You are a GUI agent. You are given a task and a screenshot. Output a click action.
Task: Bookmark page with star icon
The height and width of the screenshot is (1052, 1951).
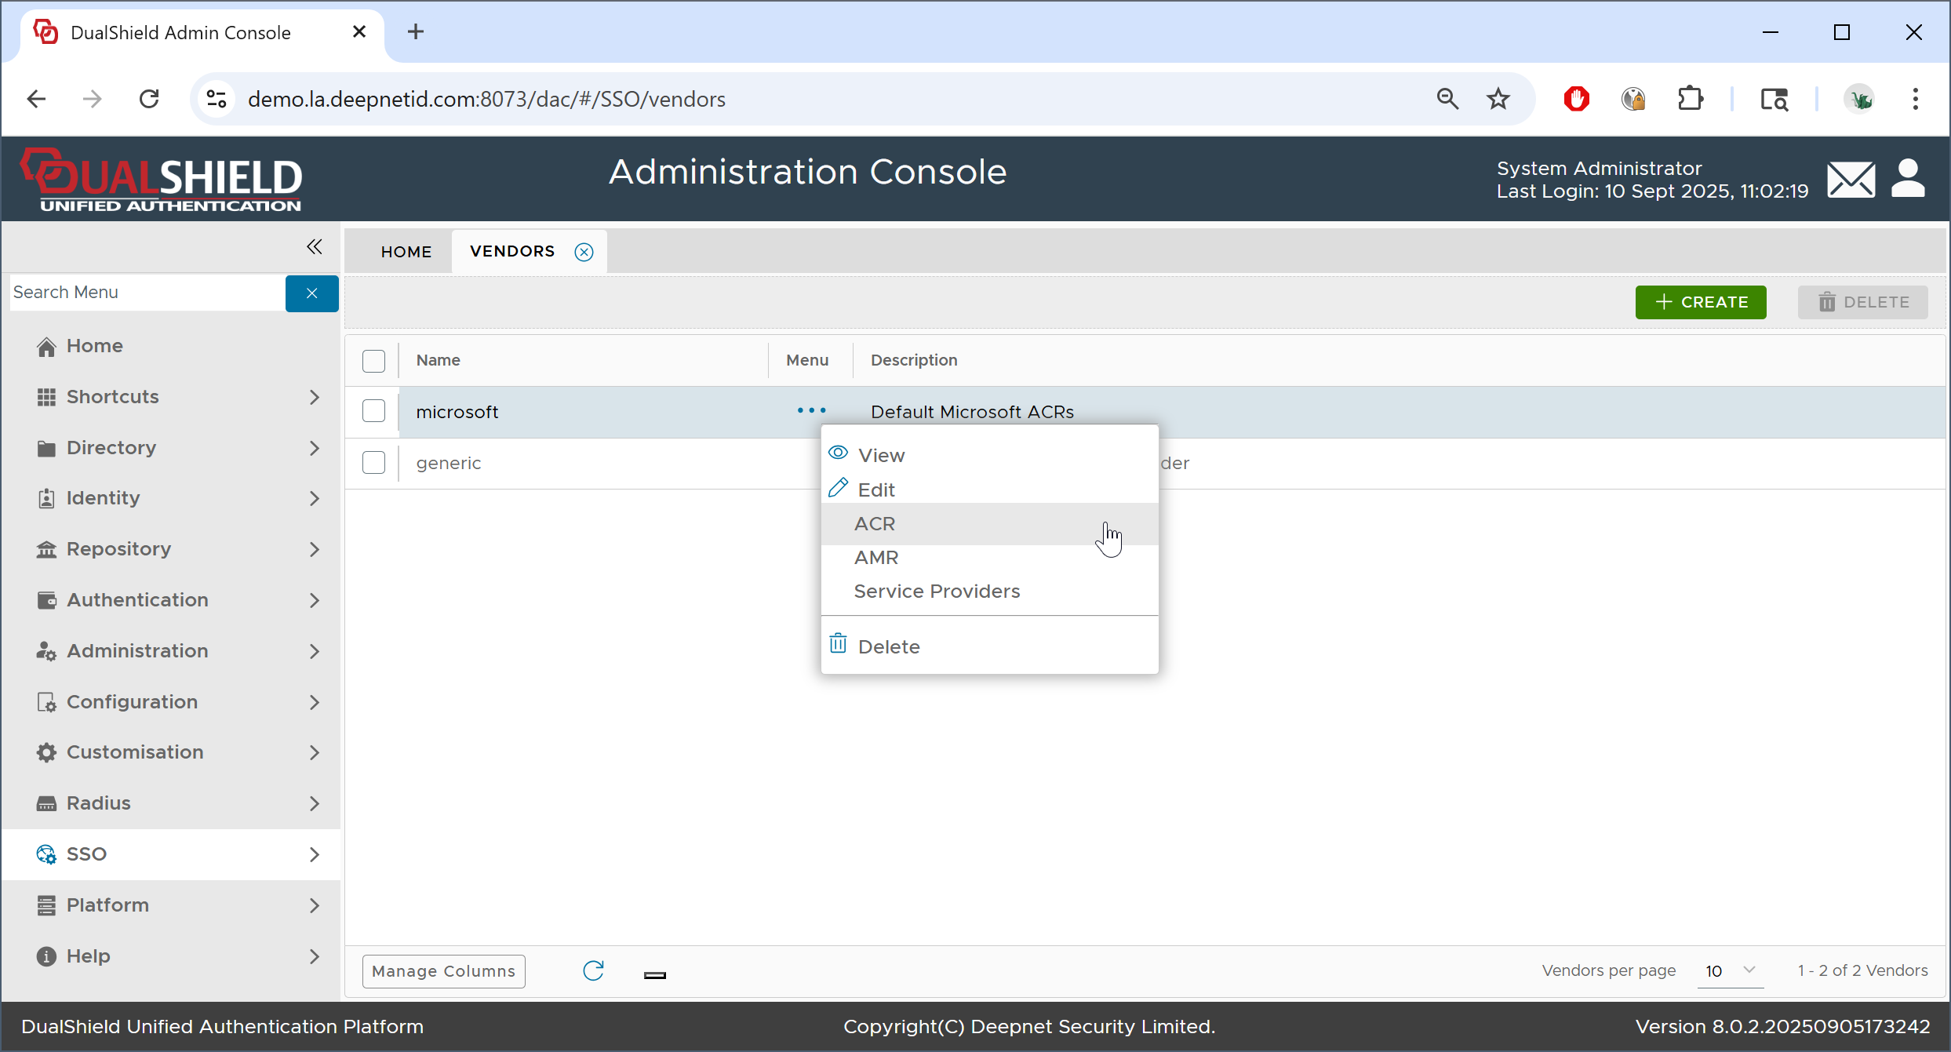(1498, 99)
